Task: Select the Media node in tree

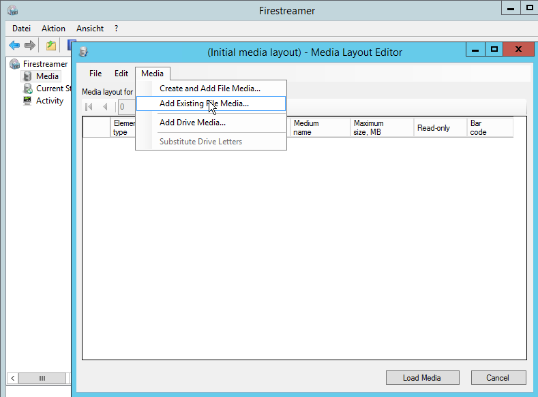Action: tap(47, 76)
